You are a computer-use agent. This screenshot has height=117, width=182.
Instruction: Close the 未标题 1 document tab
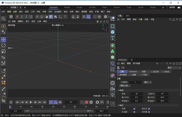20,8
